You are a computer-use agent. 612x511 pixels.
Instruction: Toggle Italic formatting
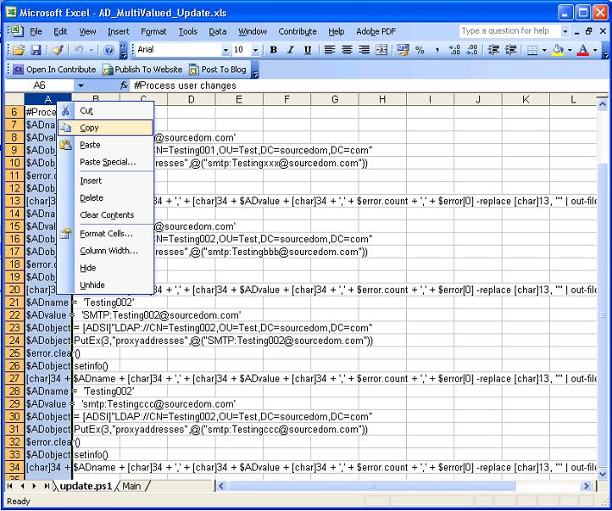(x=291, y=51)
